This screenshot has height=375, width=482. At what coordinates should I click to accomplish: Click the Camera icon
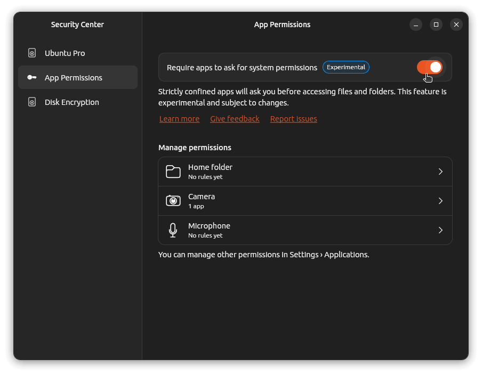[x=173, y=201]
